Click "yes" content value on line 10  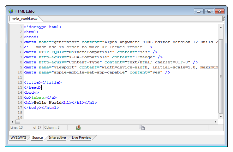point(156,72)
